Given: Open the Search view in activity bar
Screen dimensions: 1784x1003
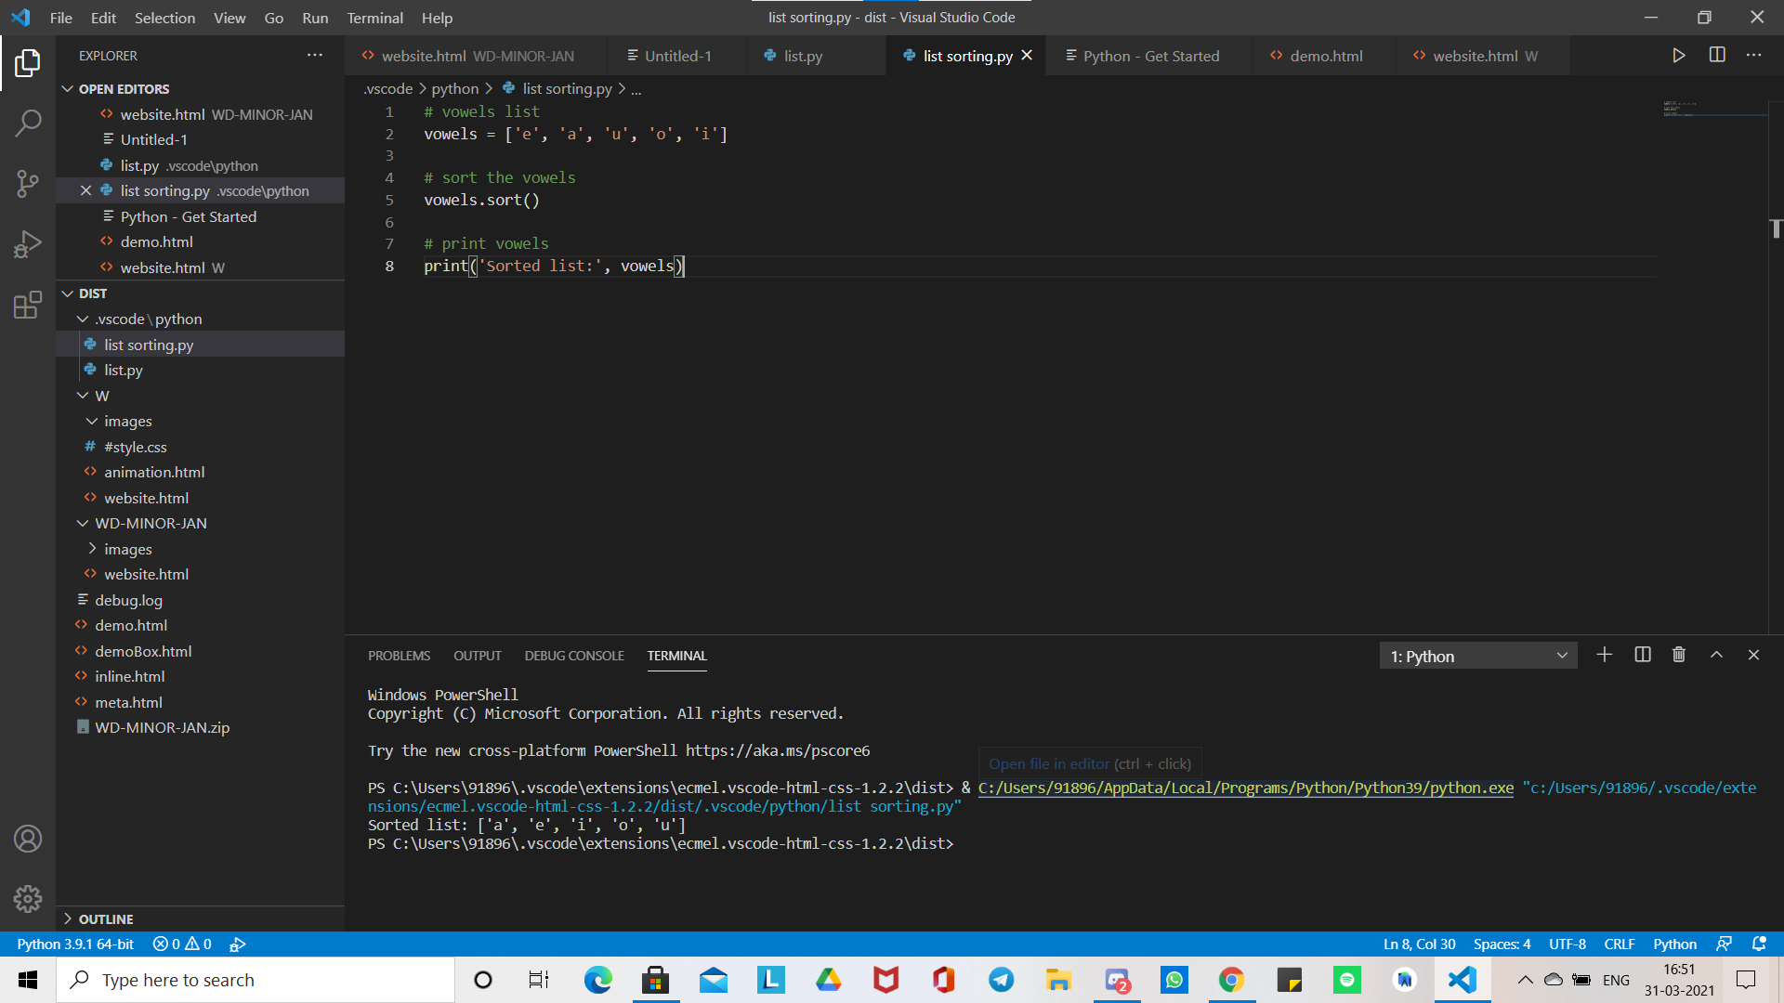Looking at the screenshot, I should tap(28, 123).
